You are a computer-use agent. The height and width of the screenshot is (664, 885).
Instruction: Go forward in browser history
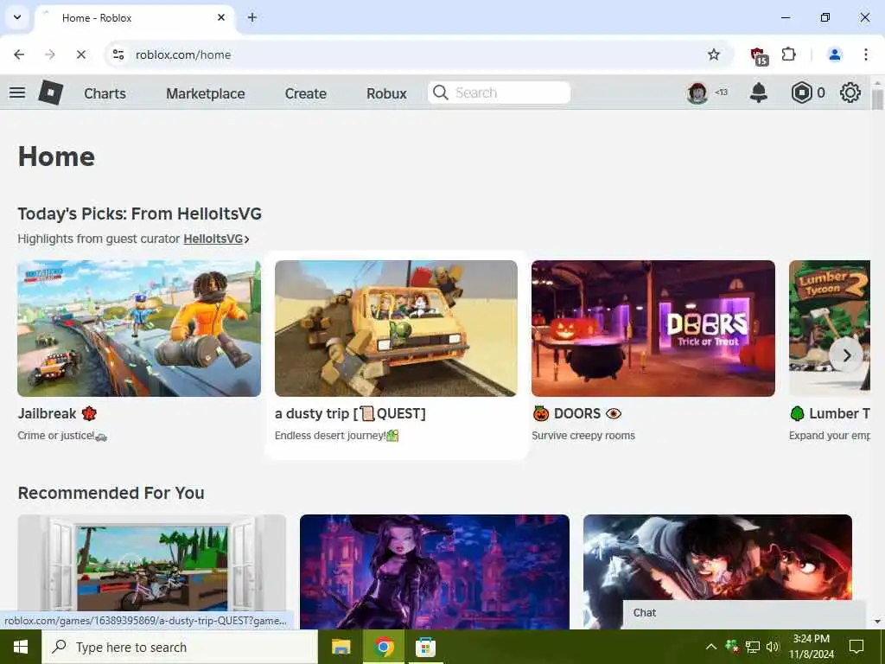[x=49, y=54]
